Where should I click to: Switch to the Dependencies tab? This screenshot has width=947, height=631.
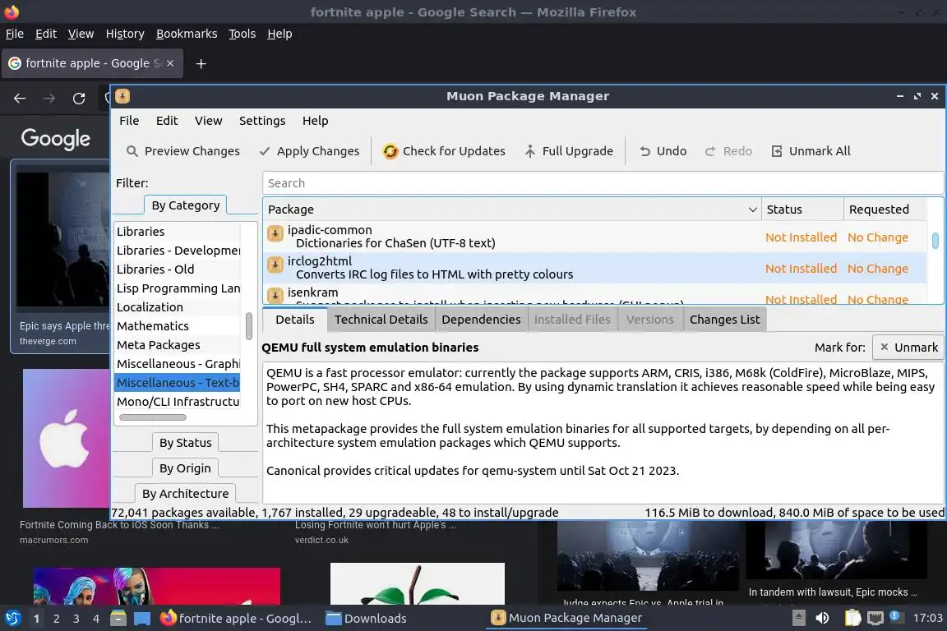(481, 320)
